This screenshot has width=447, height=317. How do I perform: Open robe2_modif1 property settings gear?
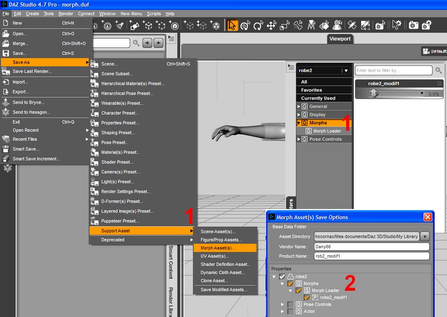pyautogui.click(x=440, y=84)
